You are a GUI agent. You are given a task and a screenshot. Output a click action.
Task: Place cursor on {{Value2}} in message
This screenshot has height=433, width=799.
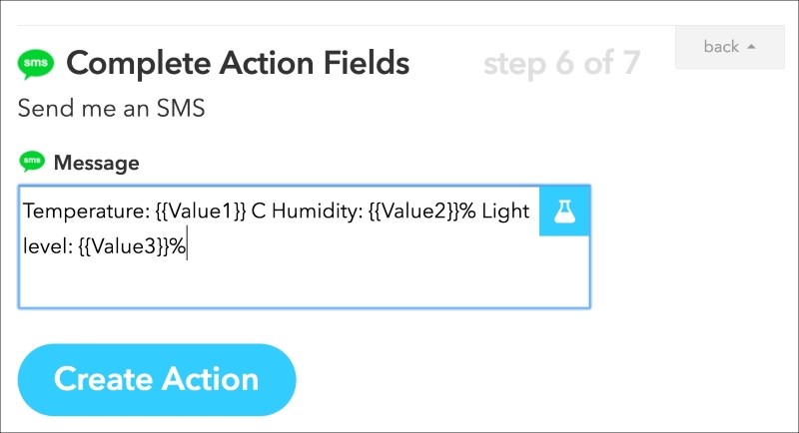413,211
